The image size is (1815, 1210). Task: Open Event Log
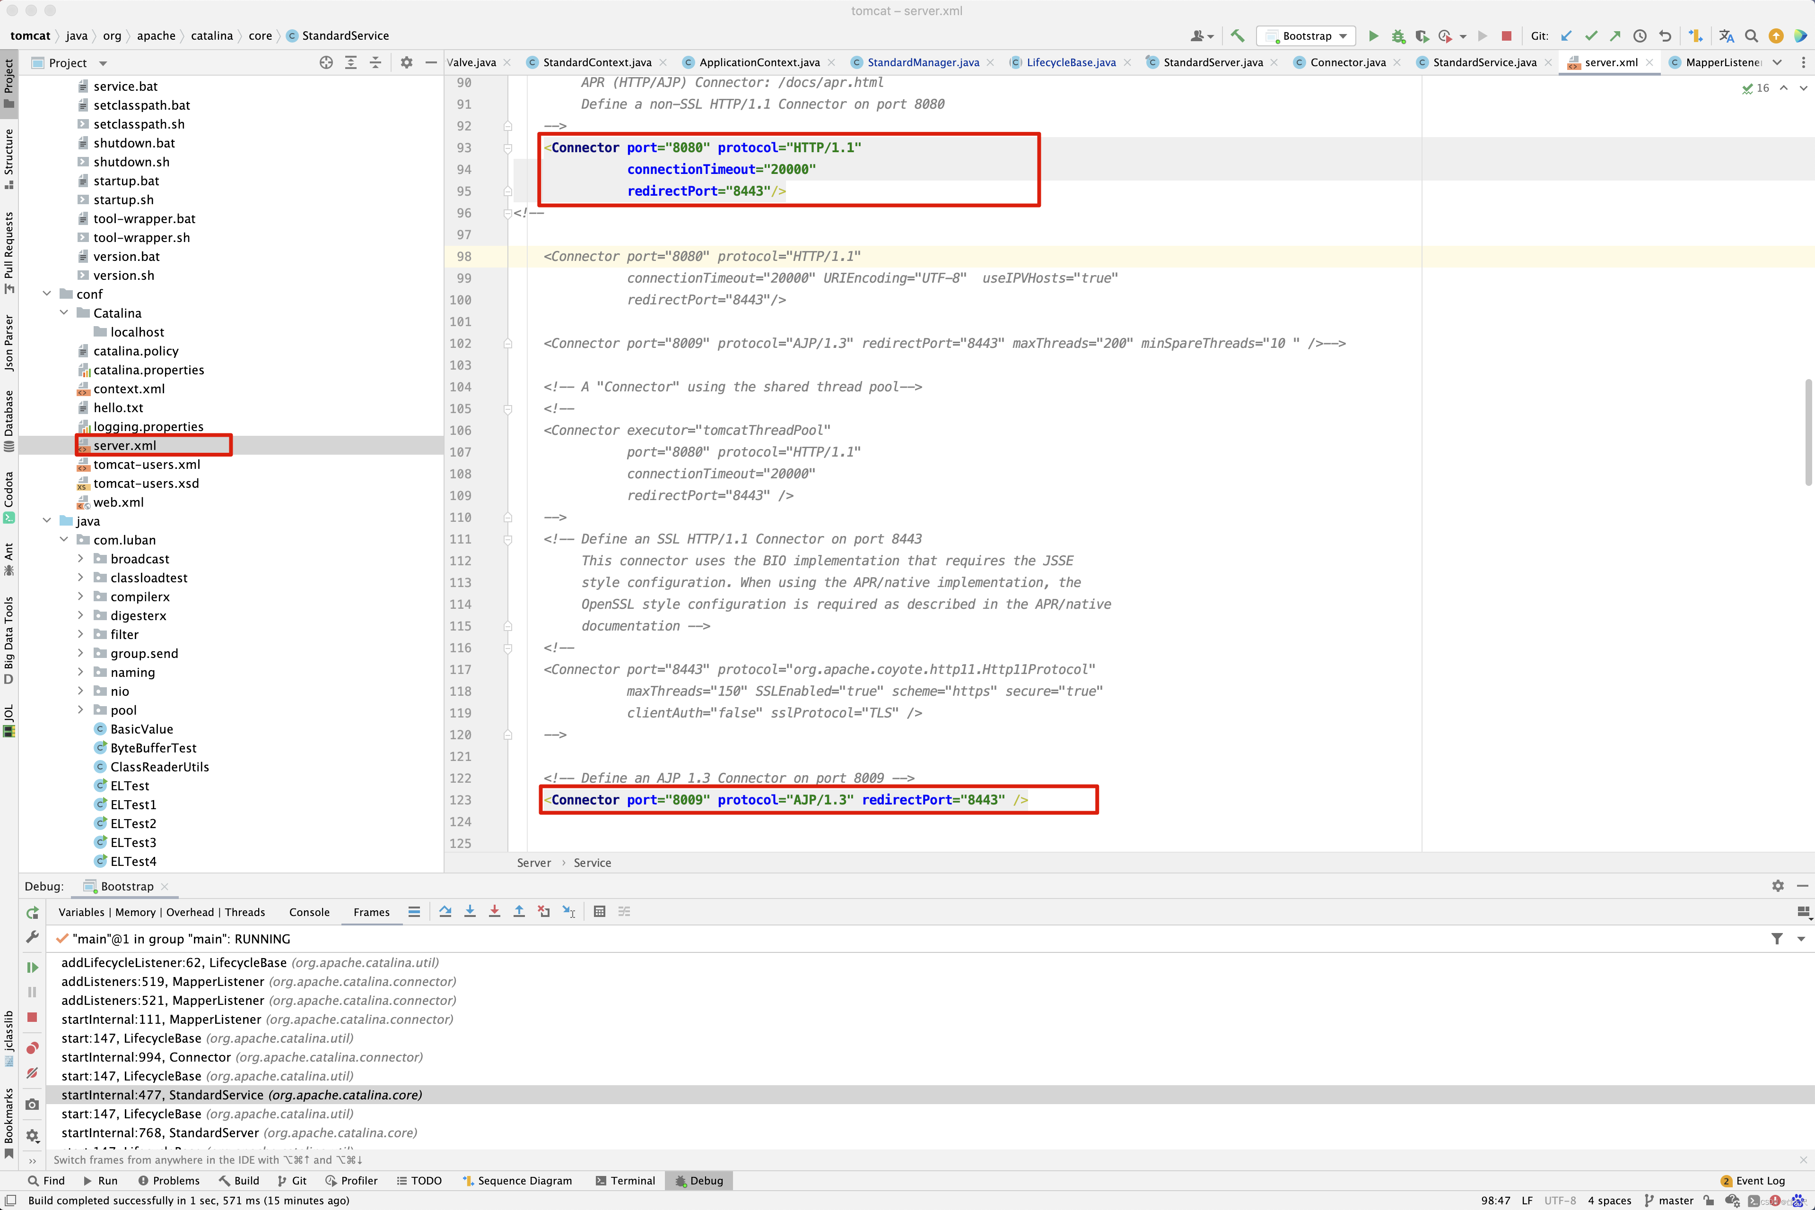pyautogui.click(x=1753, y=1181)
